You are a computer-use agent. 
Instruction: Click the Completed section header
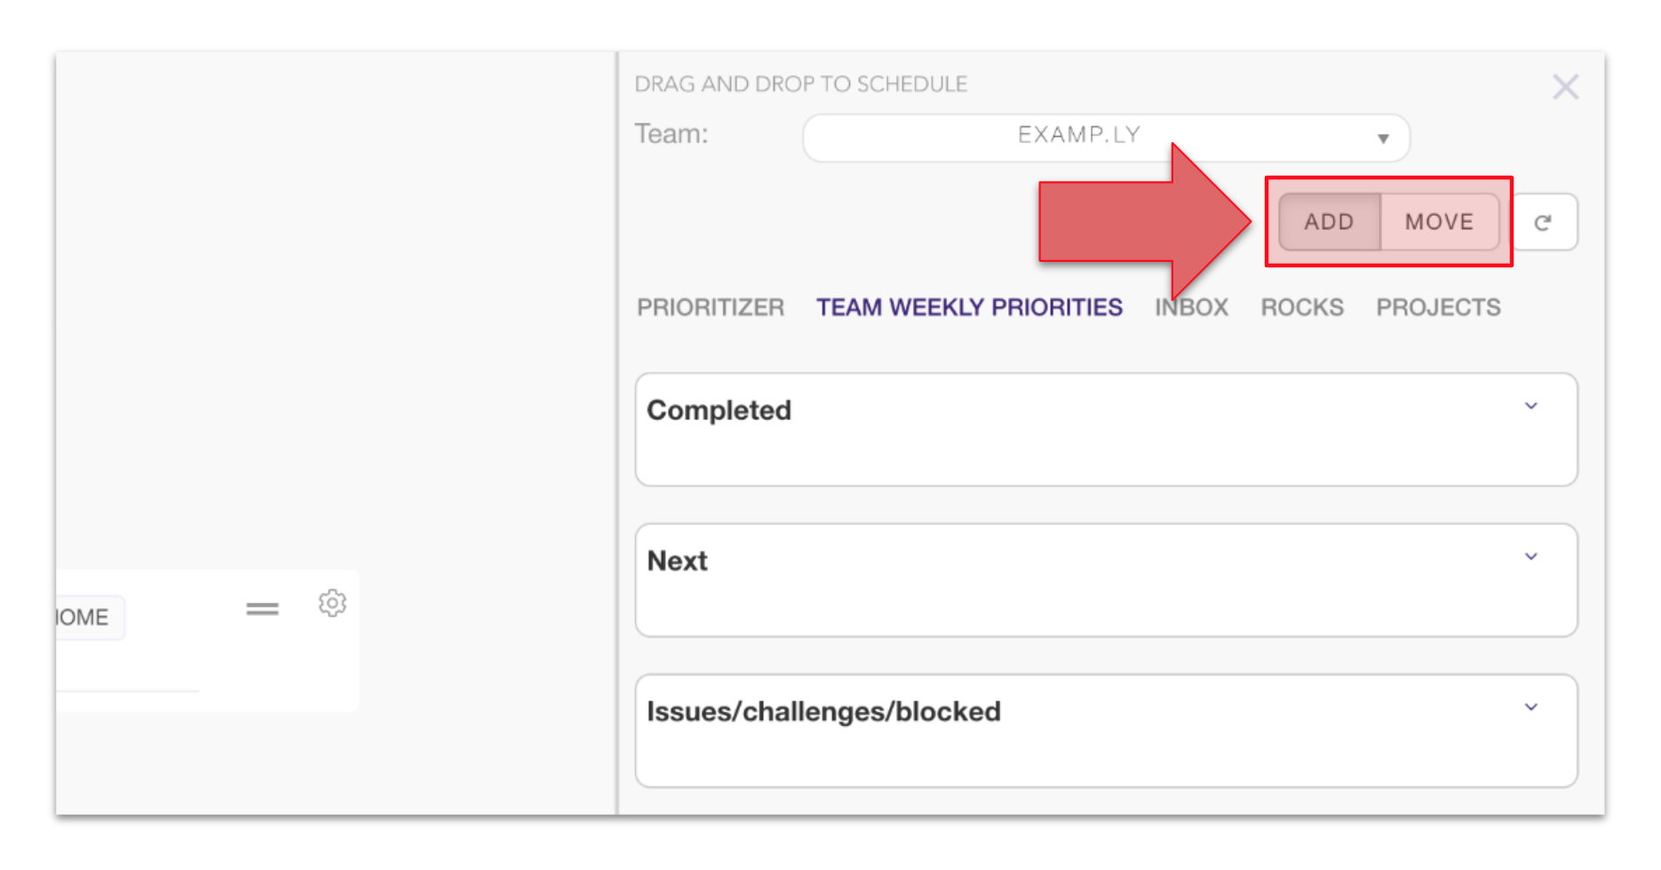pyautogui.click(x=719, y=410)
